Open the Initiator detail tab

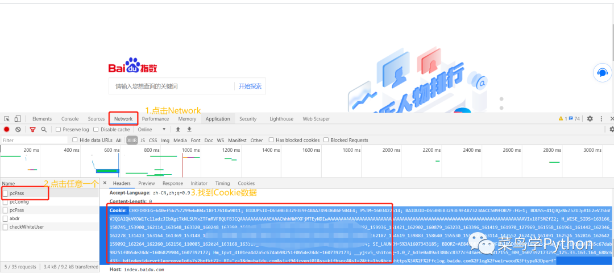click(199, 183)
